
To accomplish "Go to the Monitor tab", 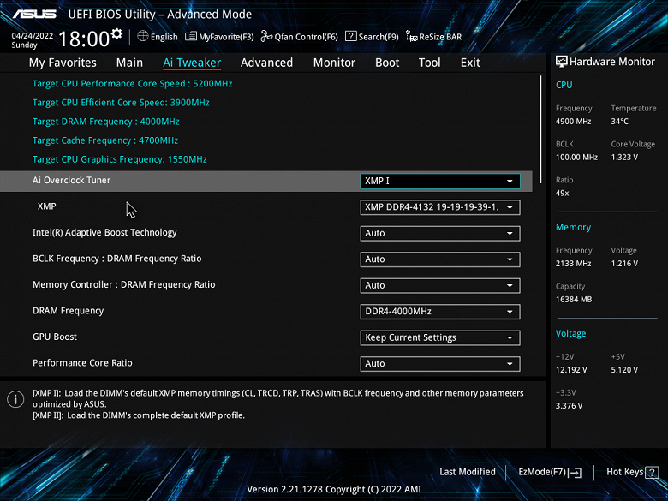I will coord(334,63).
